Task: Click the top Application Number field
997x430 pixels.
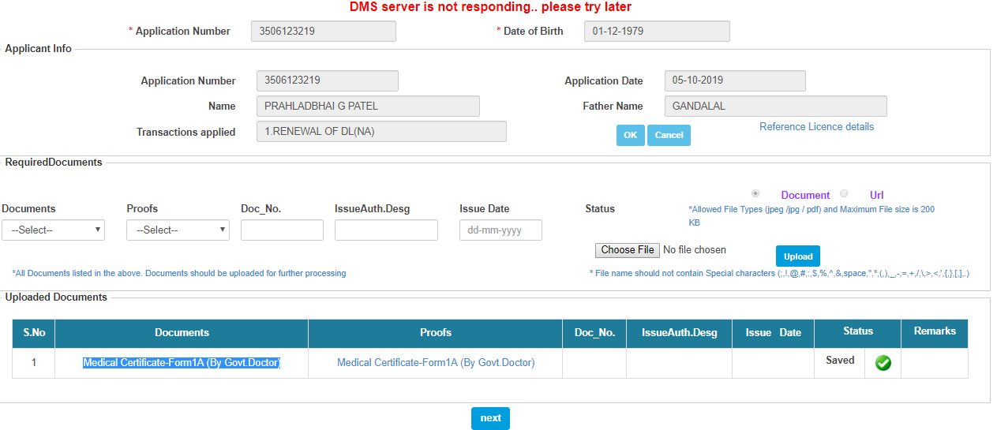Action: coord(324,31)
